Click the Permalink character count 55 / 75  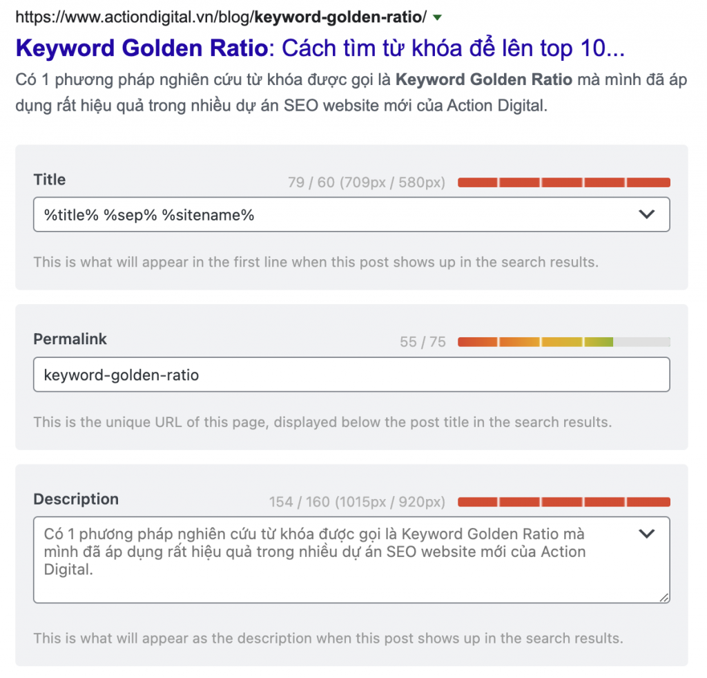click(423, 341)
